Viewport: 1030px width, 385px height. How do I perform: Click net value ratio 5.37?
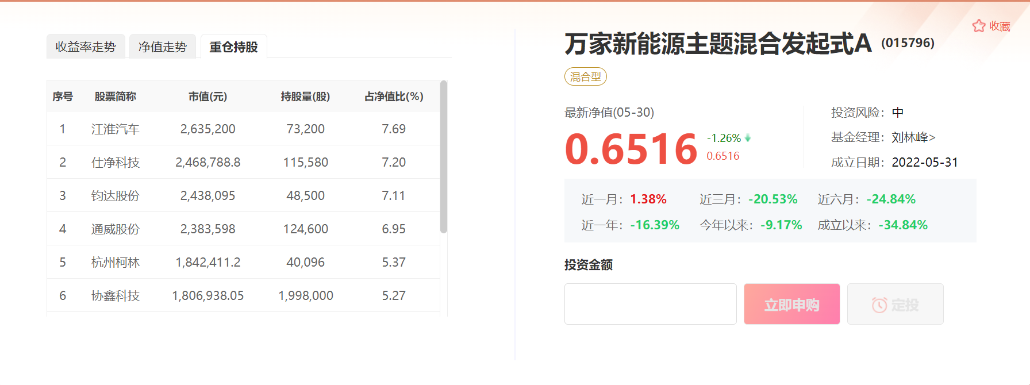click(394, 263)
